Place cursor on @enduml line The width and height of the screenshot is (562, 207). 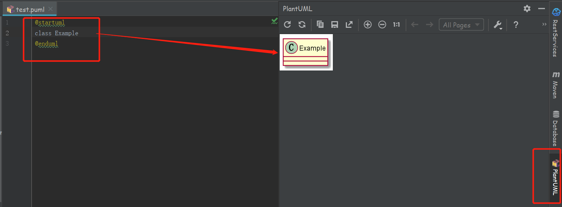pos(46,44)
